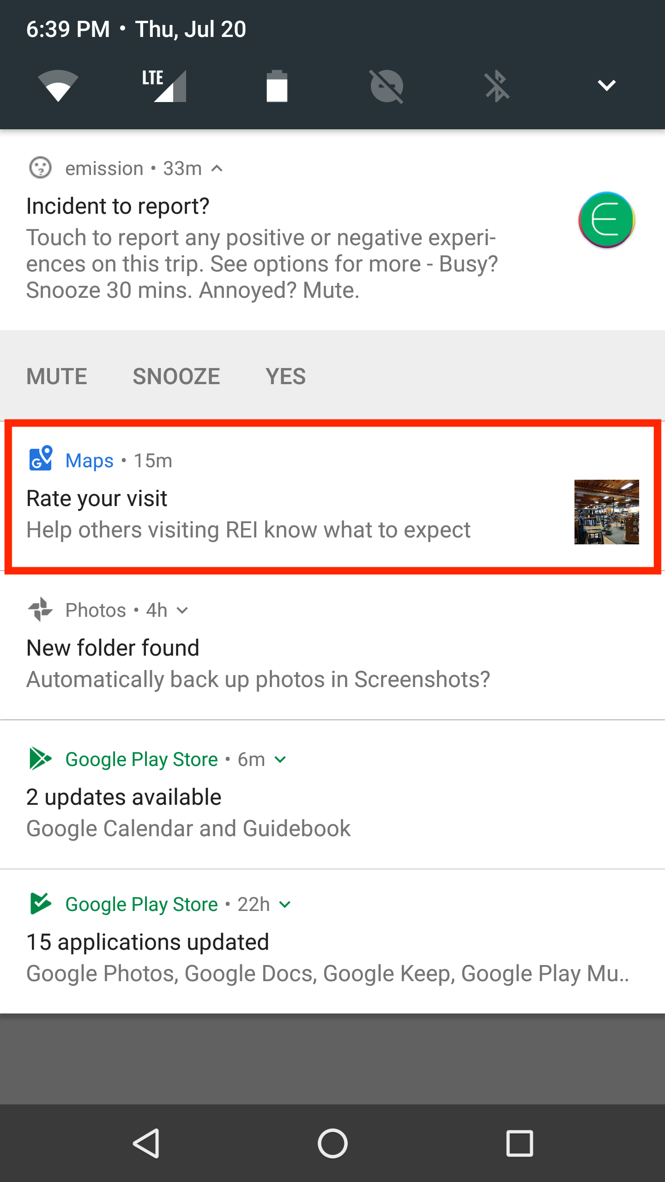665x1182 pixels.
Task: Tap the LTE mobile data icon
Action: (164, 86)
